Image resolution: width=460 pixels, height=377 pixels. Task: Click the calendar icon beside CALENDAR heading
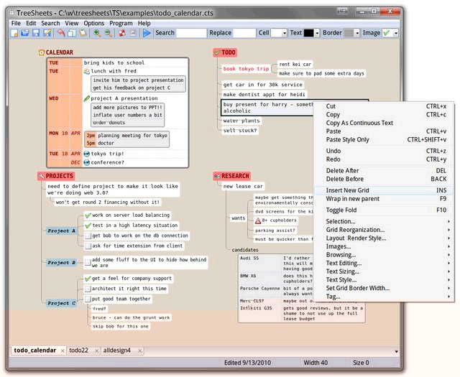pyautogui.click(x=42, y=52)
